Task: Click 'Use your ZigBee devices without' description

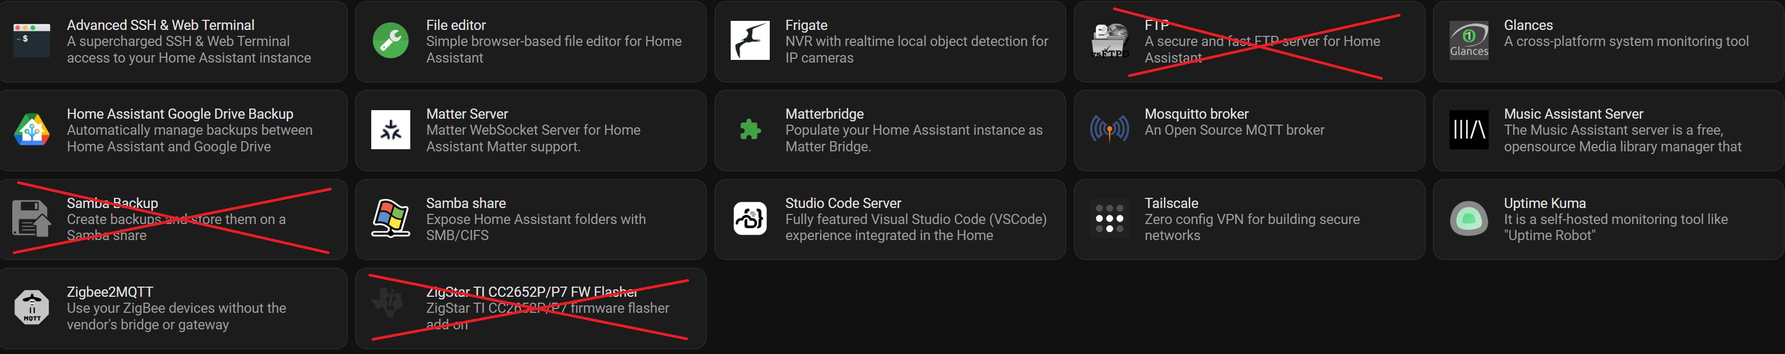Action: [176, 316]
